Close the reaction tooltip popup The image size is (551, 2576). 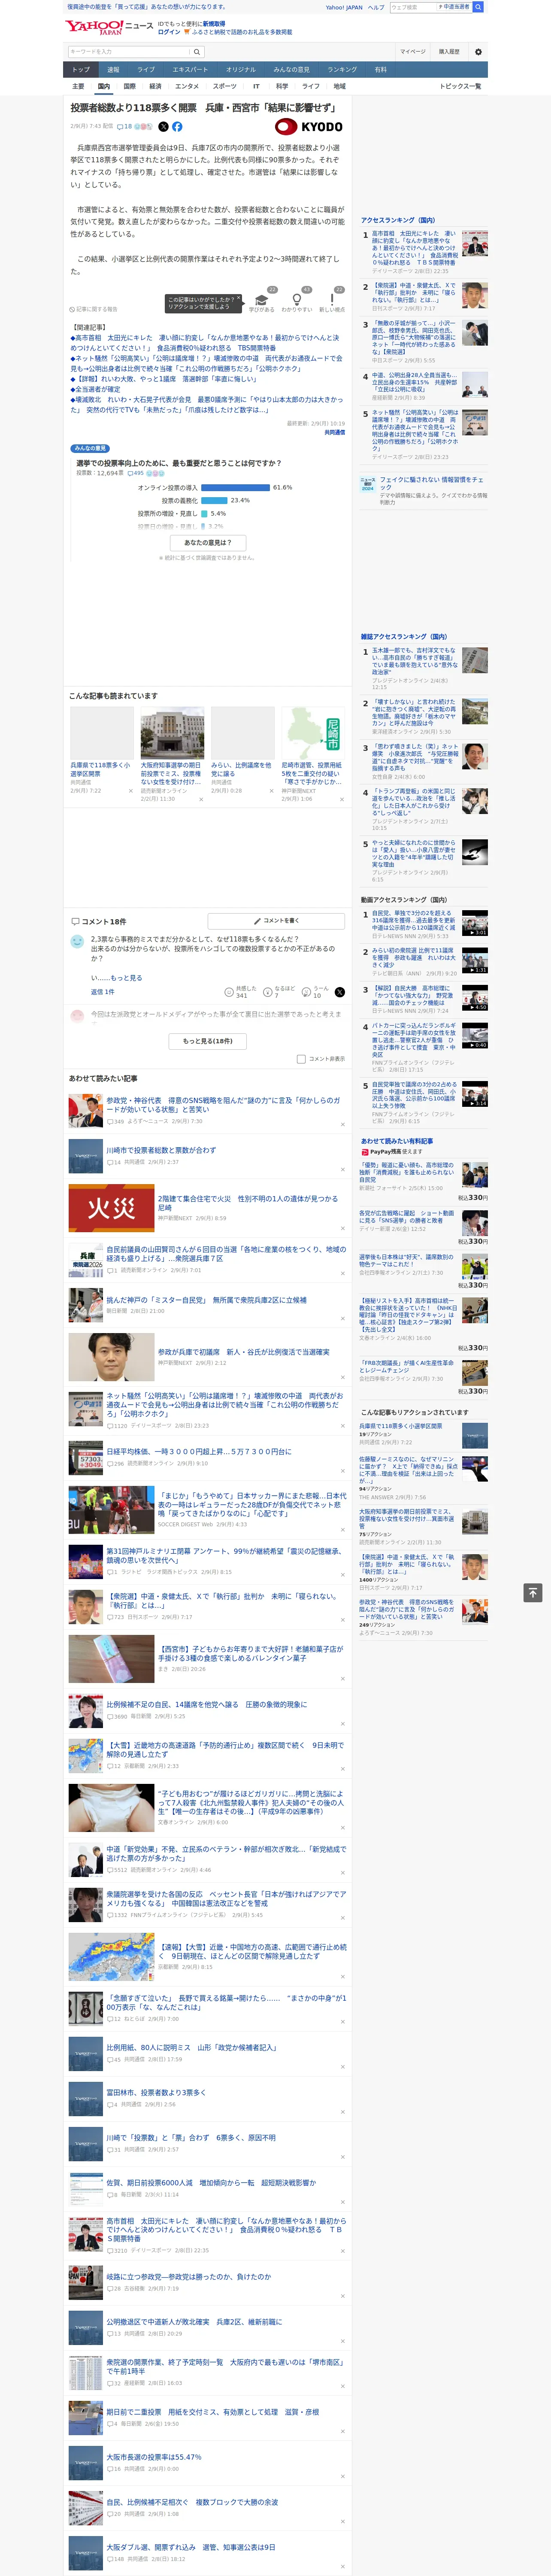coord(238,299)
